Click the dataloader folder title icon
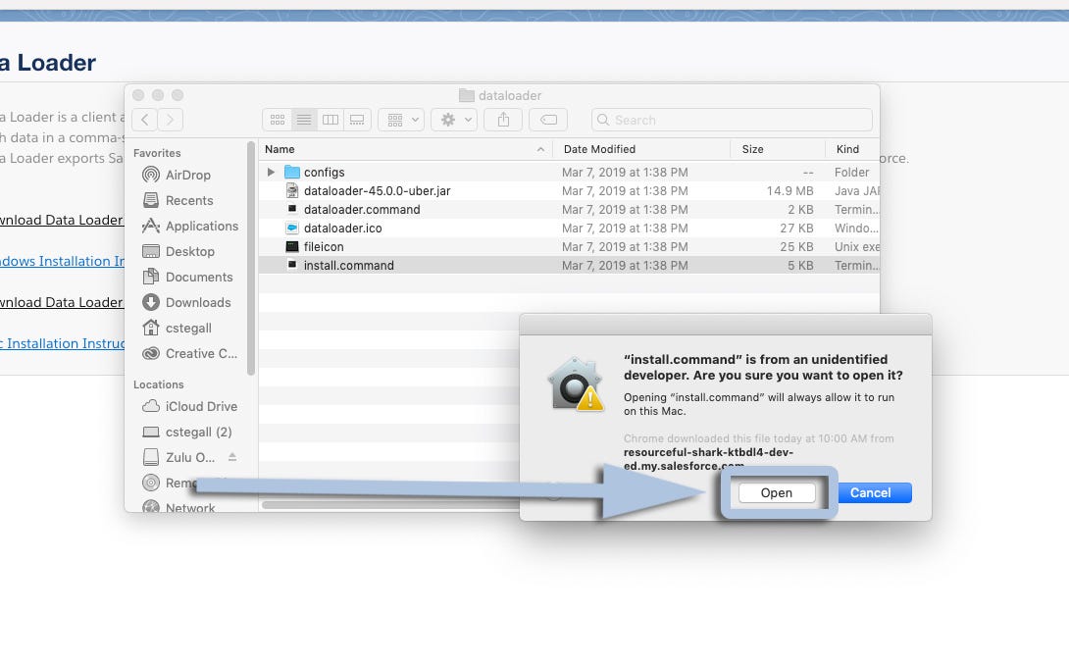1069x663 pixels. [x=466, y=95]
